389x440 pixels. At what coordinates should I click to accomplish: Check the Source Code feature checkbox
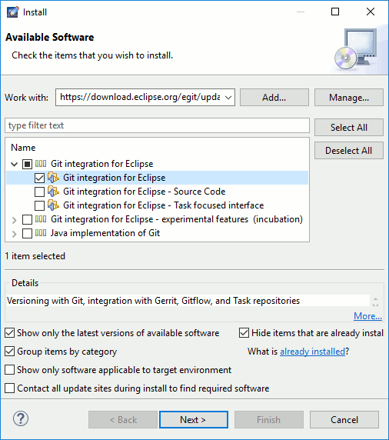click(x=39, y=192)
